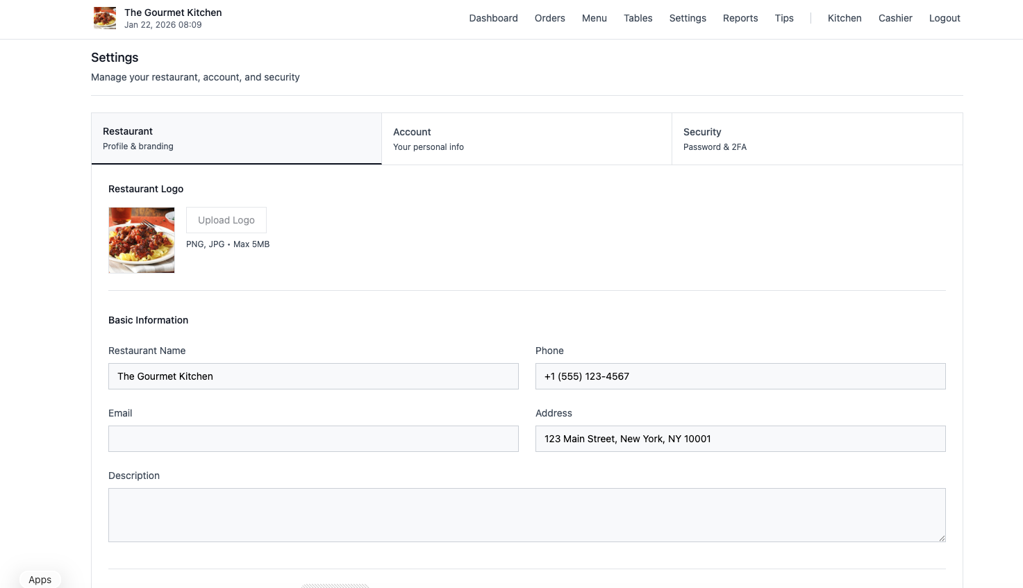Image resolution: width=1023 pixels, height=588 pixels.
Task: Click inside the Restaurant Name field
Action: [313, 376]
